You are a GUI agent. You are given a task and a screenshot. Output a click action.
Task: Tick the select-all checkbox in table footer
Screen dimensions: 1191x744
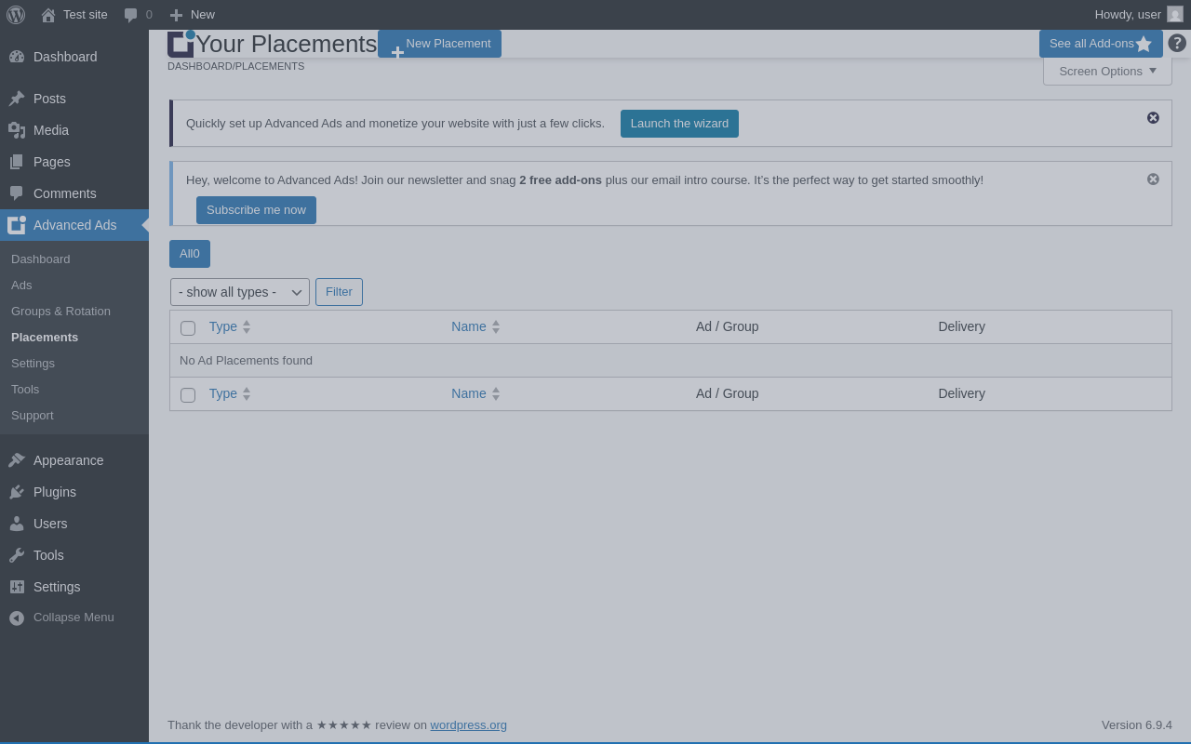(188, 395)
